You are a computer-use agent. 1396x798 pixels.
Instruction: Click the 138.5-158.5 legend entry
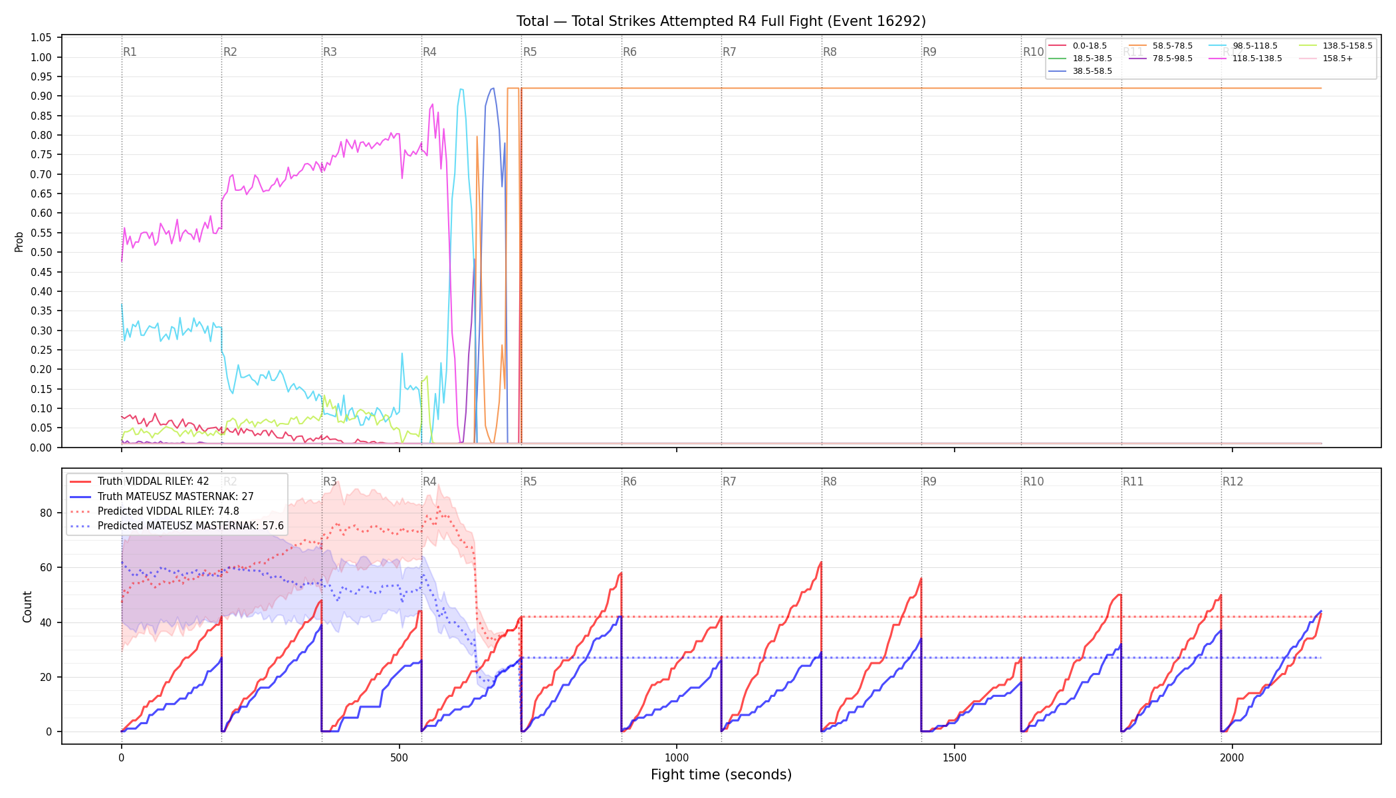(x=1336, y=46)
